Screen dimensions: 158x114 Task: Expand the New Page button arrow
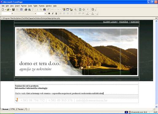pyautogui.click(x=6, y=10)
